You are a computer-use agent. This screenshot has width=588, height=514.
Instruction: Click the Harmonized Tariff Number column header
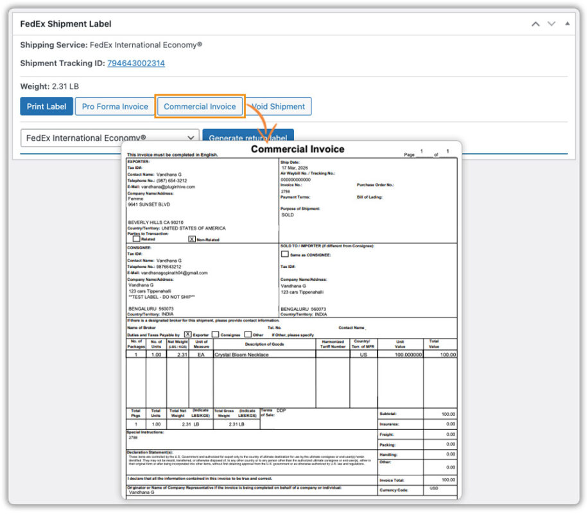coord(333,344)
